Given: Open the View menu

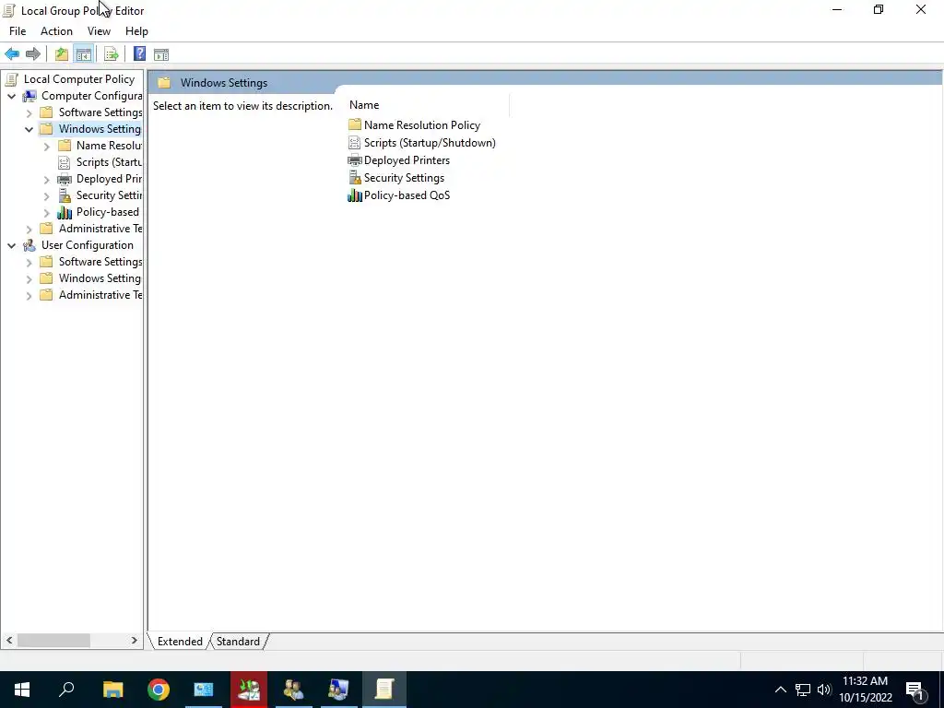Looking at the screenshot, I should click(99, 31).
